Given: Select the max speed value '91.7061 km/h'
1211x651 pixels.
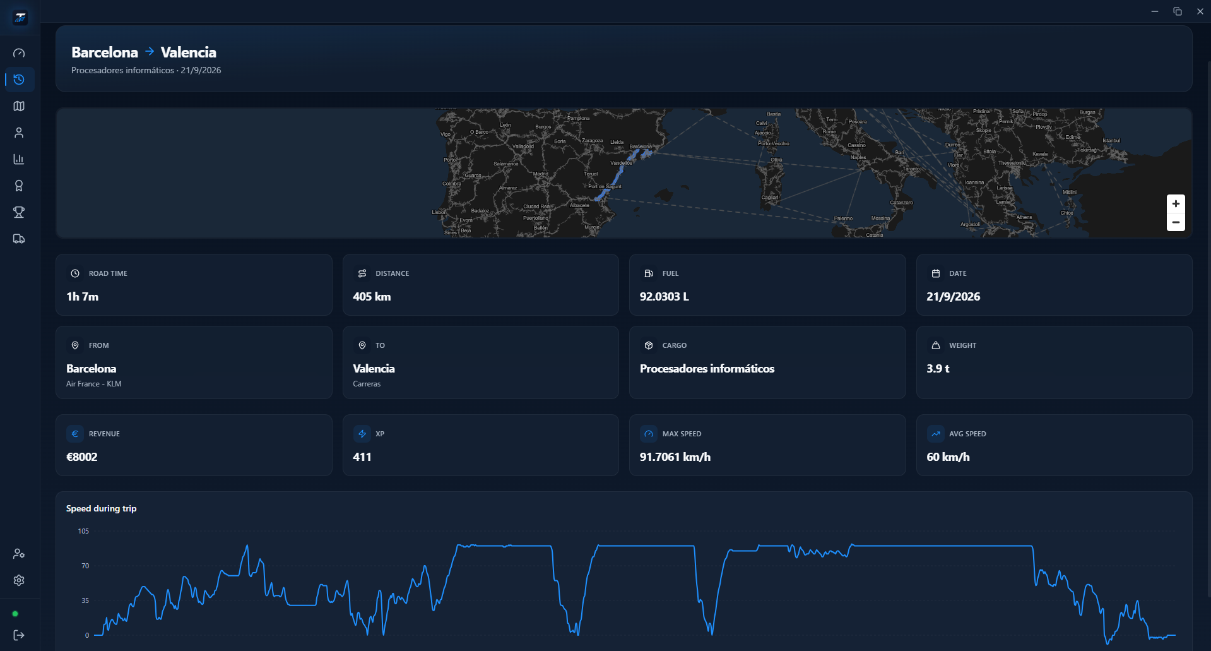Looking at the screenshot, I should coord(675,457).
